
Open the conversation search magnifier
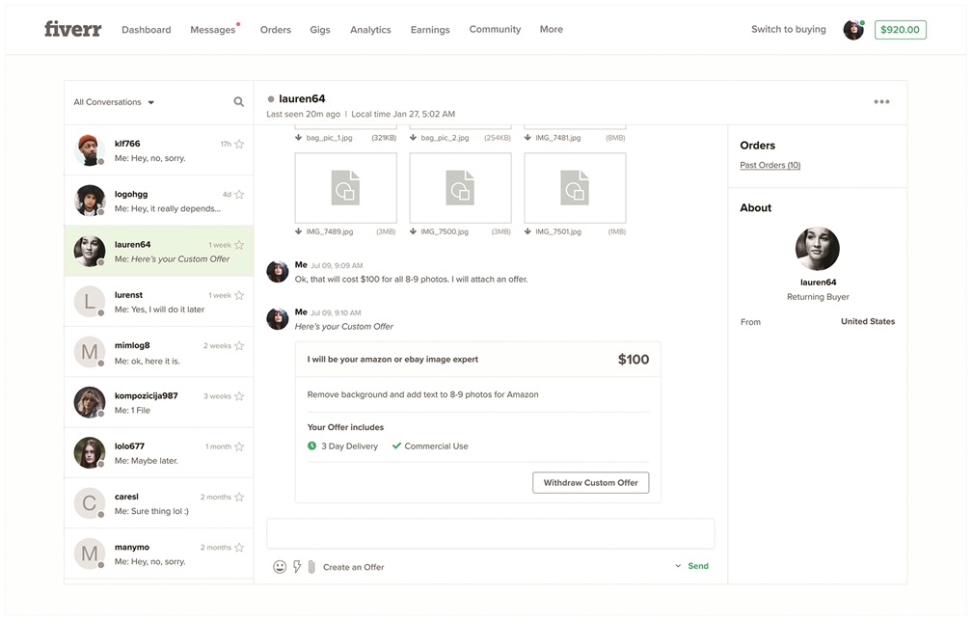[x=238, y=102]
